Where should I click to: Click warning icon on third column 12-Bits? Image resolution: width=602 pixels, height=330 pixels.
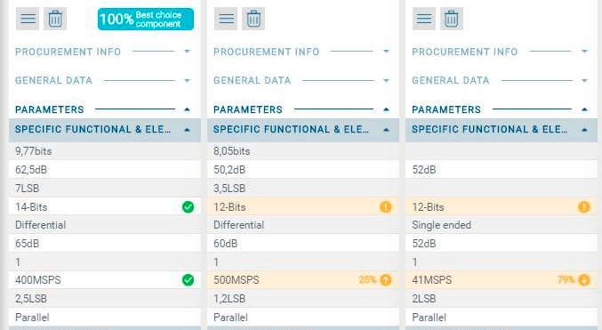583,206
